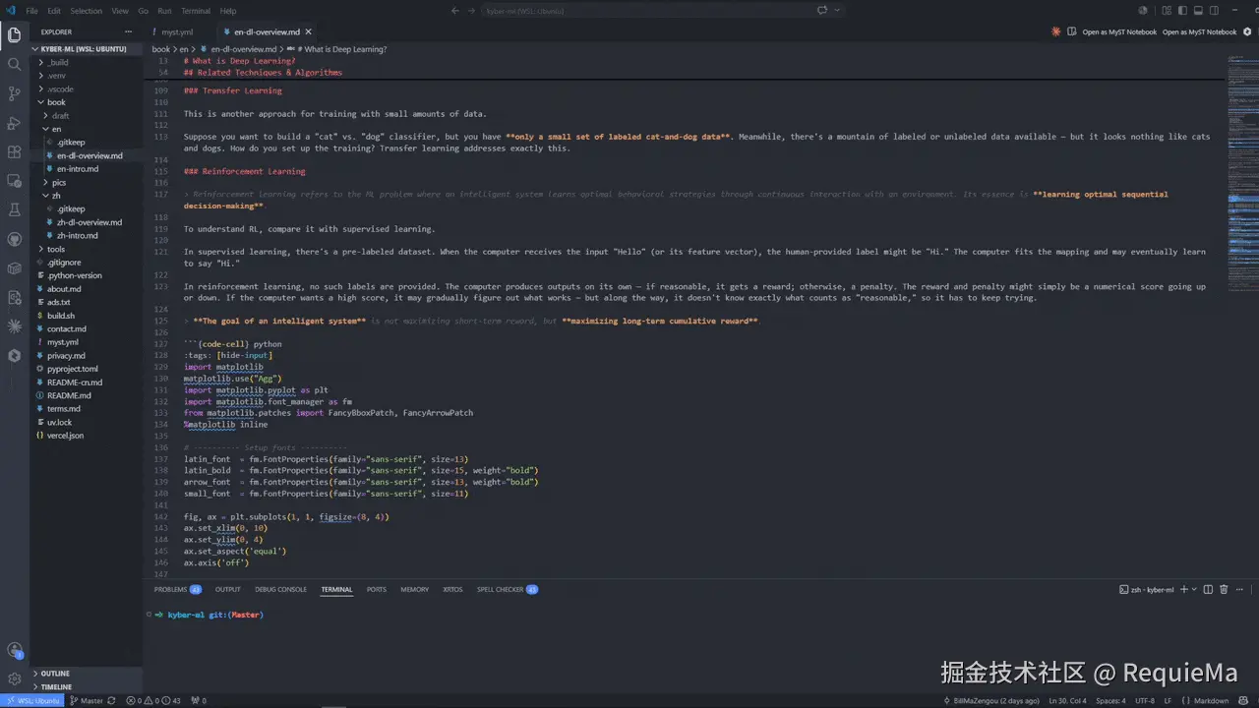Open the Accounts icon in activity bar

coord(14,650)
